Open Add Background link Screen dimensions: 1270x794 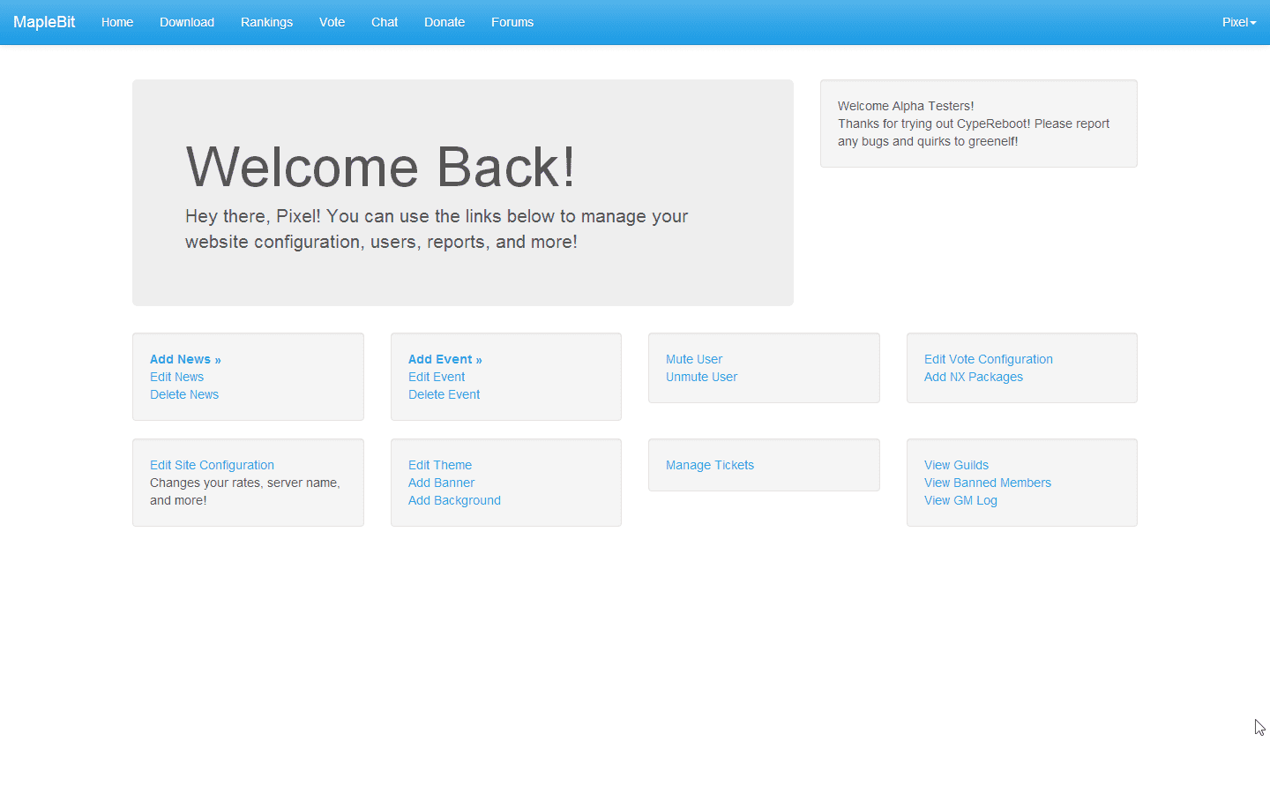(x=454, y=500)
